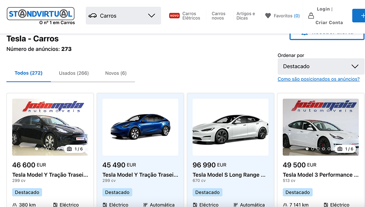Select first photo dot on 46 600 listing
The height and width of the screenshot is (207, 365).
coord(37,149)
